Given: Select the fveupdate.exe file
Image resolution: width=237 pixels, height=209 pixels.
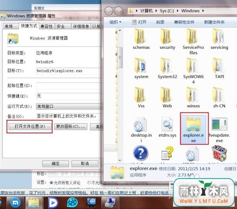Looking at the screenshot, I should [x=219, y=130].
